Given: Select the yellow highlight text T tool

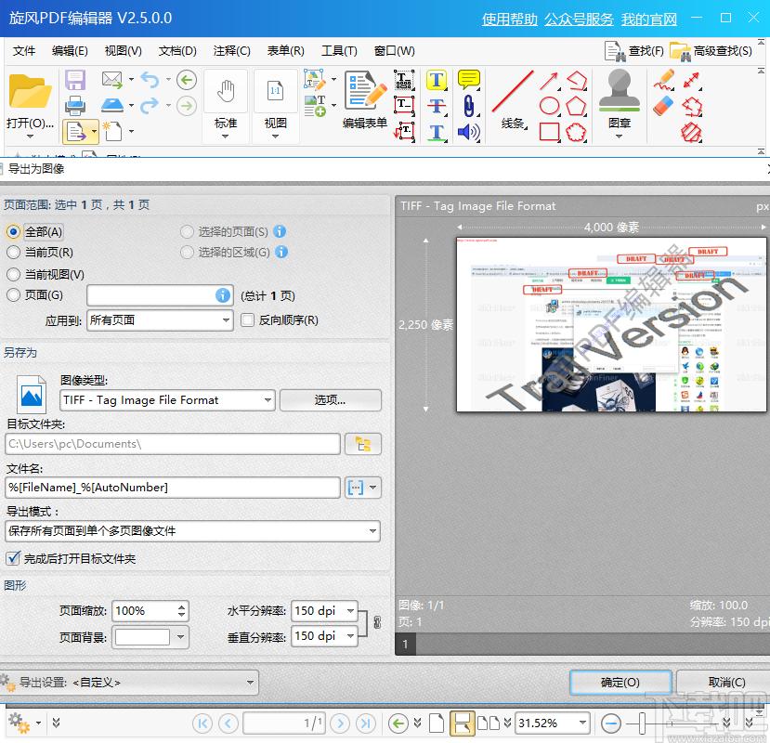Looking at the screenshot, I should coord(436,80).
